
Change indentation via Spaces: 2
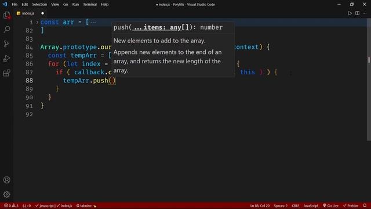tap(281, 206)
